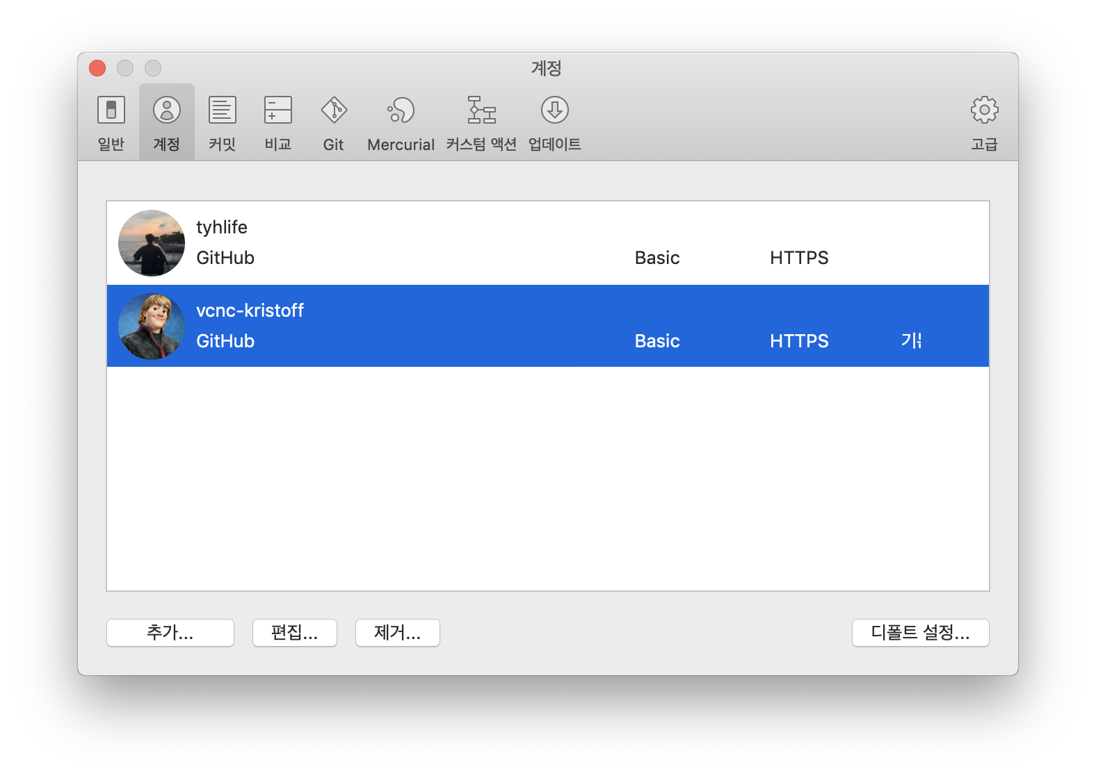Open the 커스텀 액션 (Custom Actions) pane

[481, 123]
